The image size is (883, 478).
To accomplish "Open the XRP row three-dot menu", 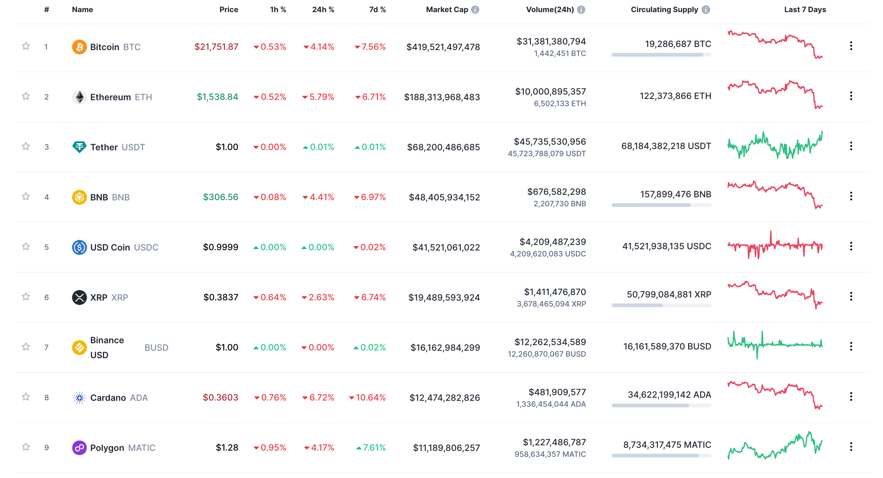I will (851, 296).
